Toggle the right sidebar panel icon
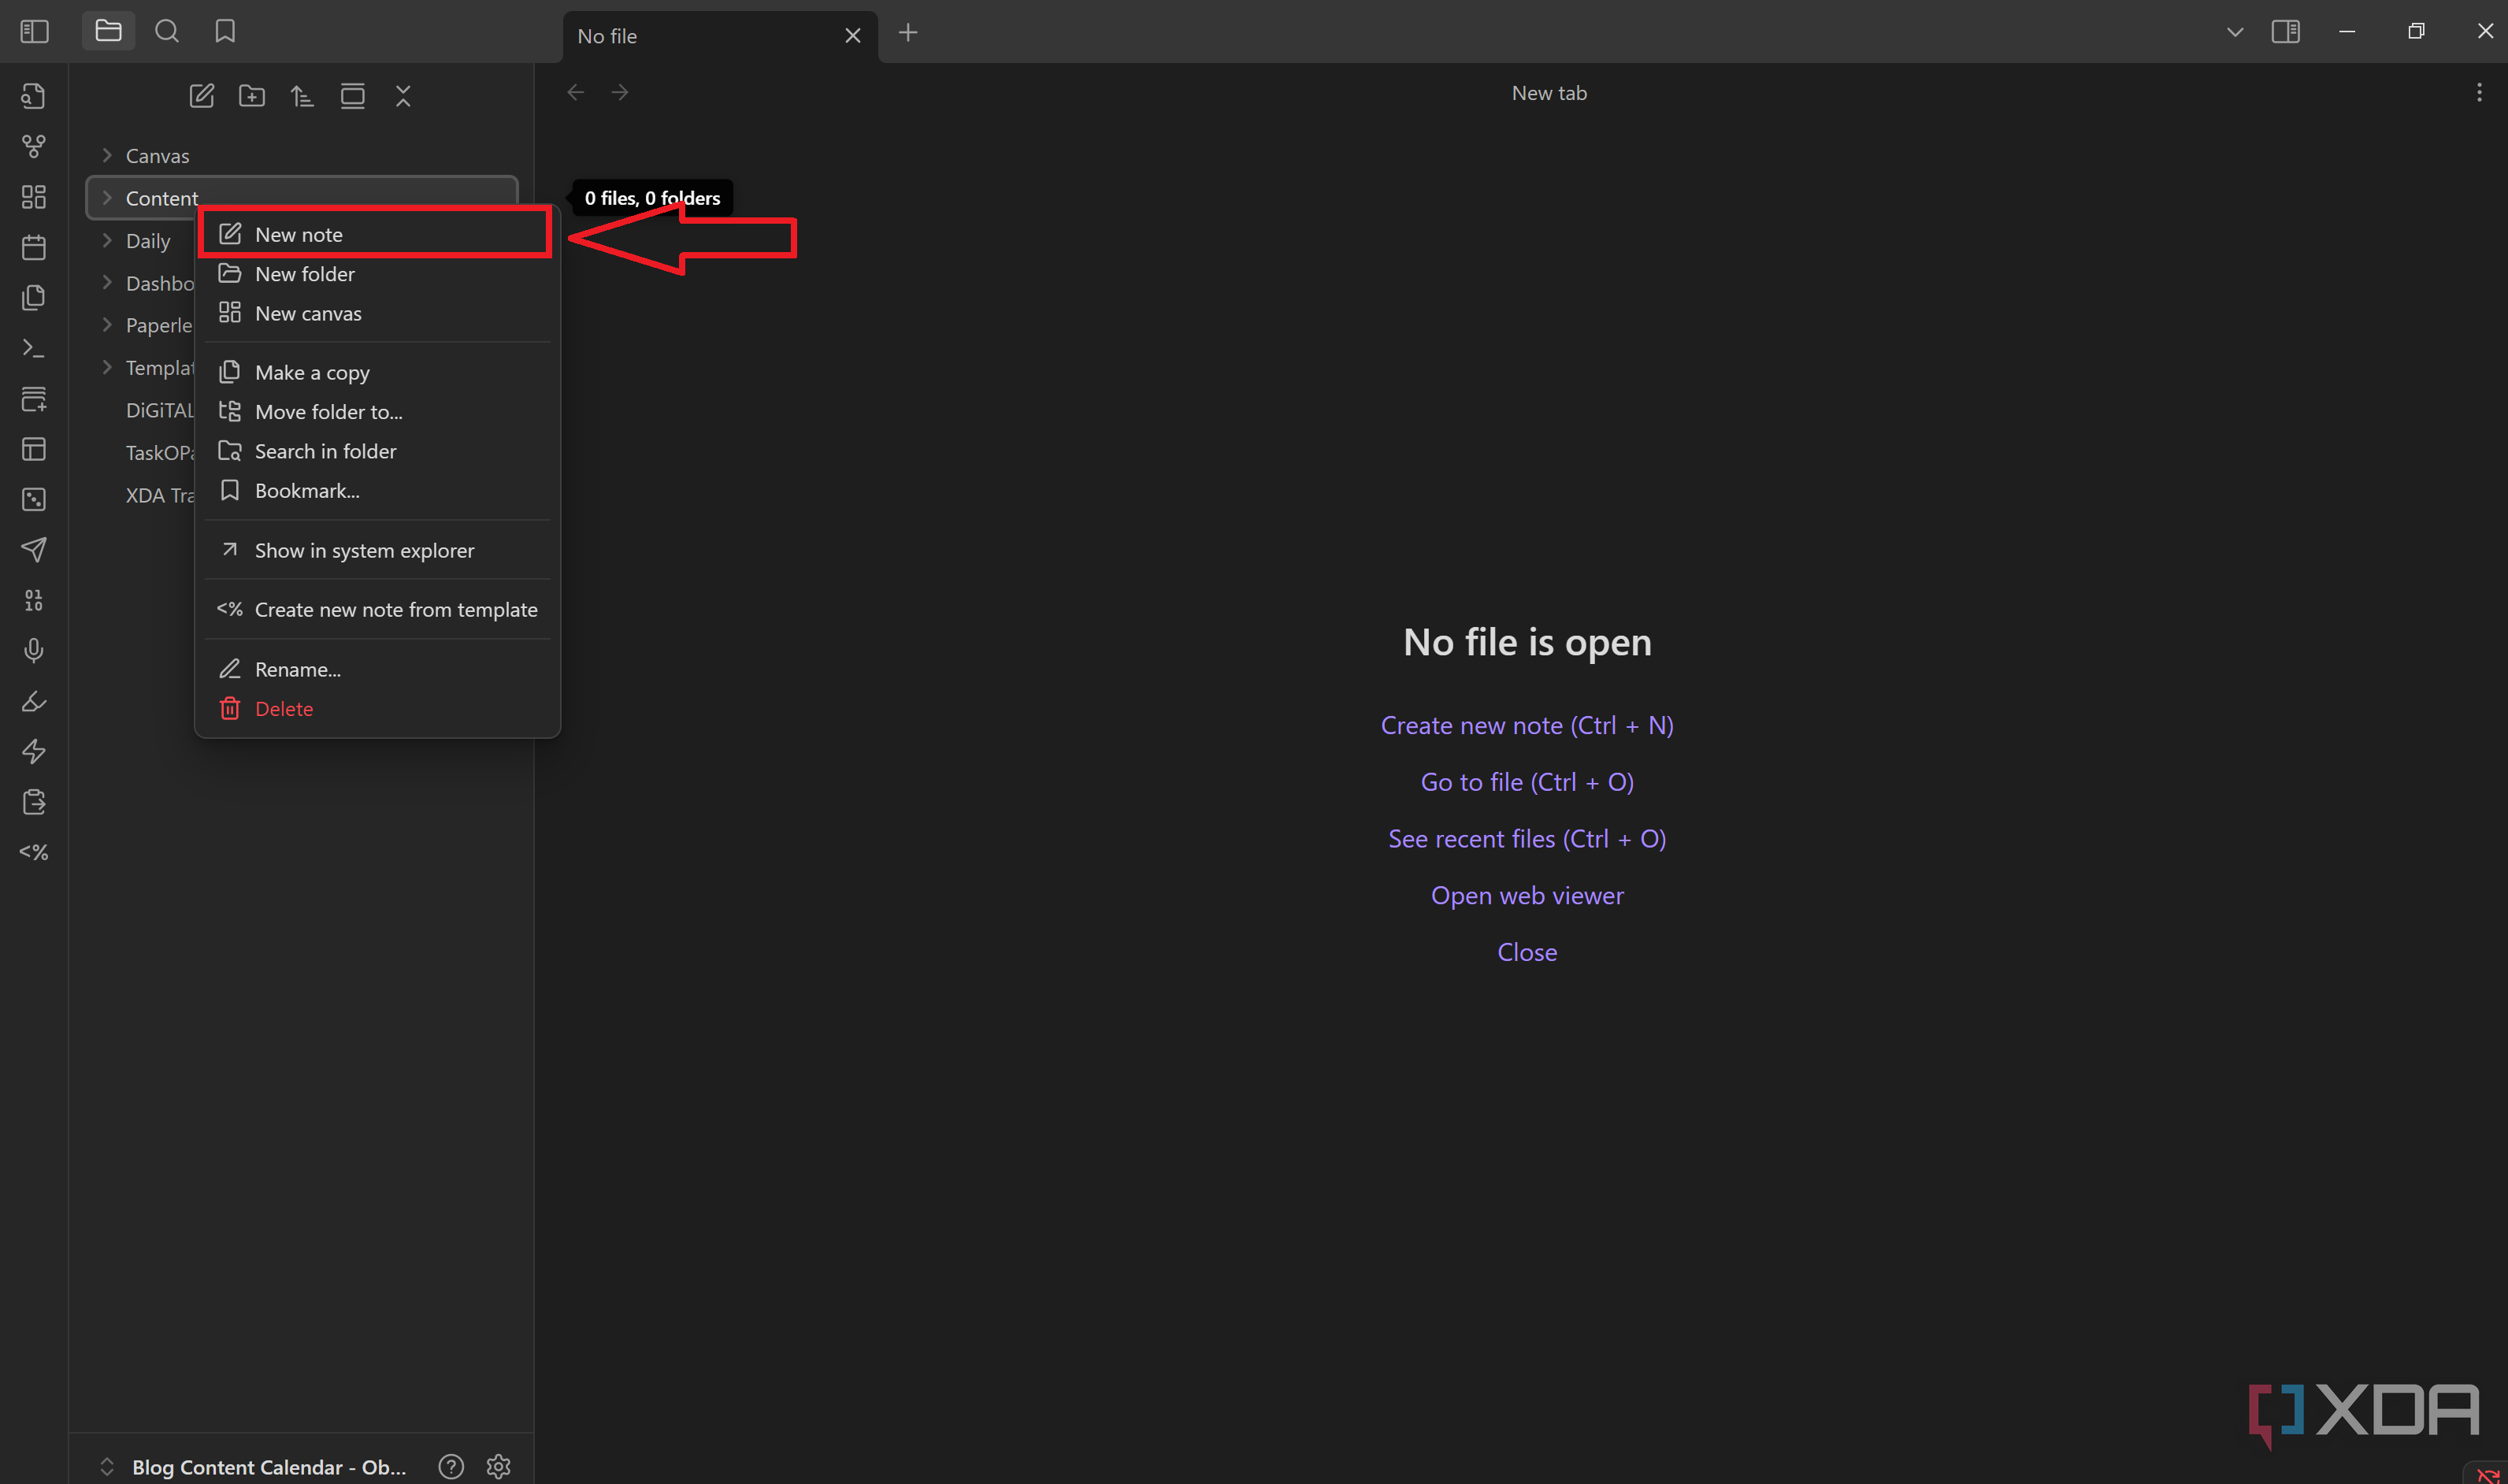 2286,32
